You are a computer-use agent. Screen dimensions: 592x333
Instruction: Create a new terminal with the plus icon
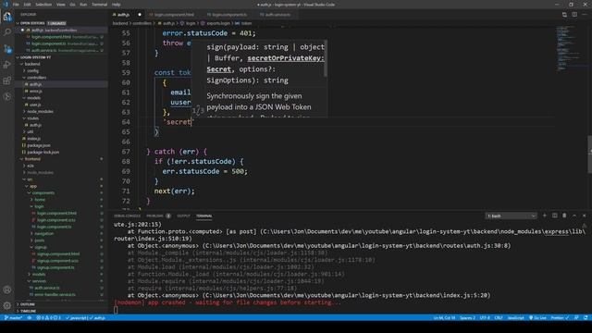tap(545, 216)
